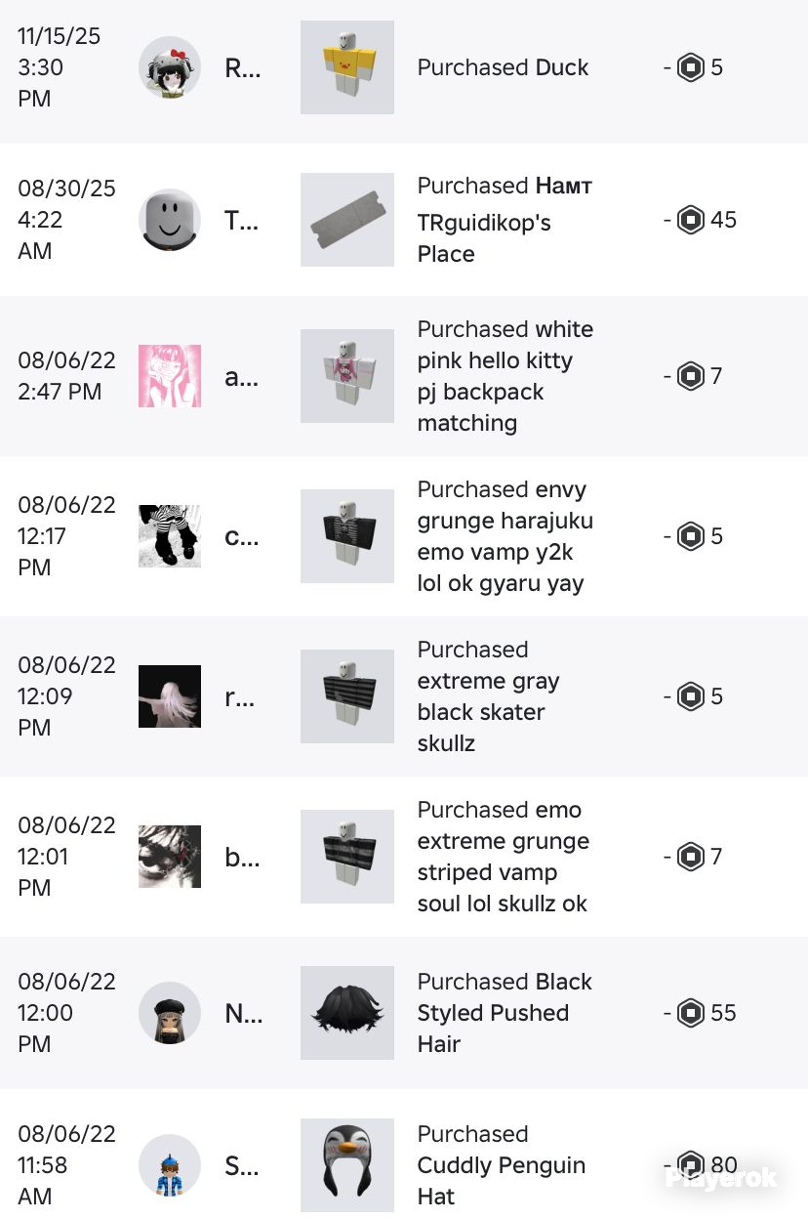Open the emo extreme grunge striped vamp link

click(x=504, y=857)
